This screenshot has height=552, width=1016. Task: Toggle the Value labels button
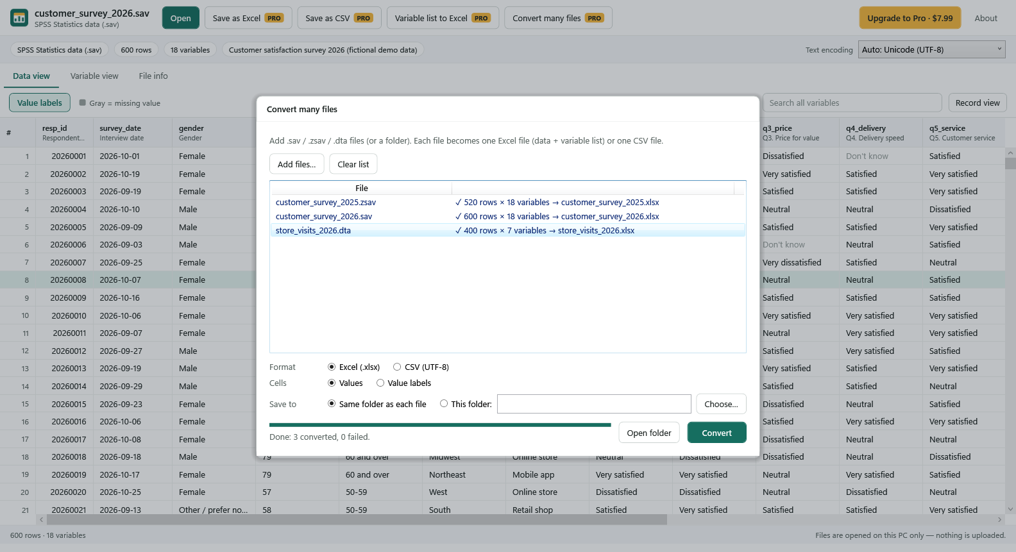40,103
